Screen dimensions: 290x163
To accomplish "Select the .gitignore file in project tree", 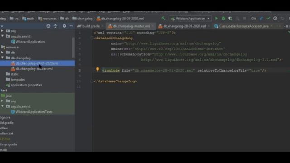I will (x=5, y=117).
